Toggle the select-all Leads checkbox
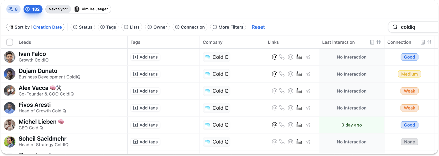The width and height of the screenshot is (439, 156). pyautogui.click(x=10, y=42)
